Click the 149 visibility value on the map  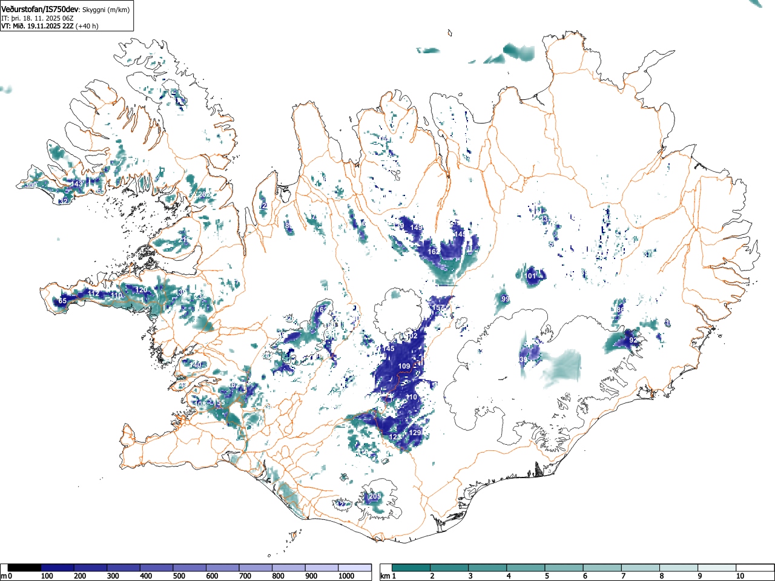click(417, 228)
